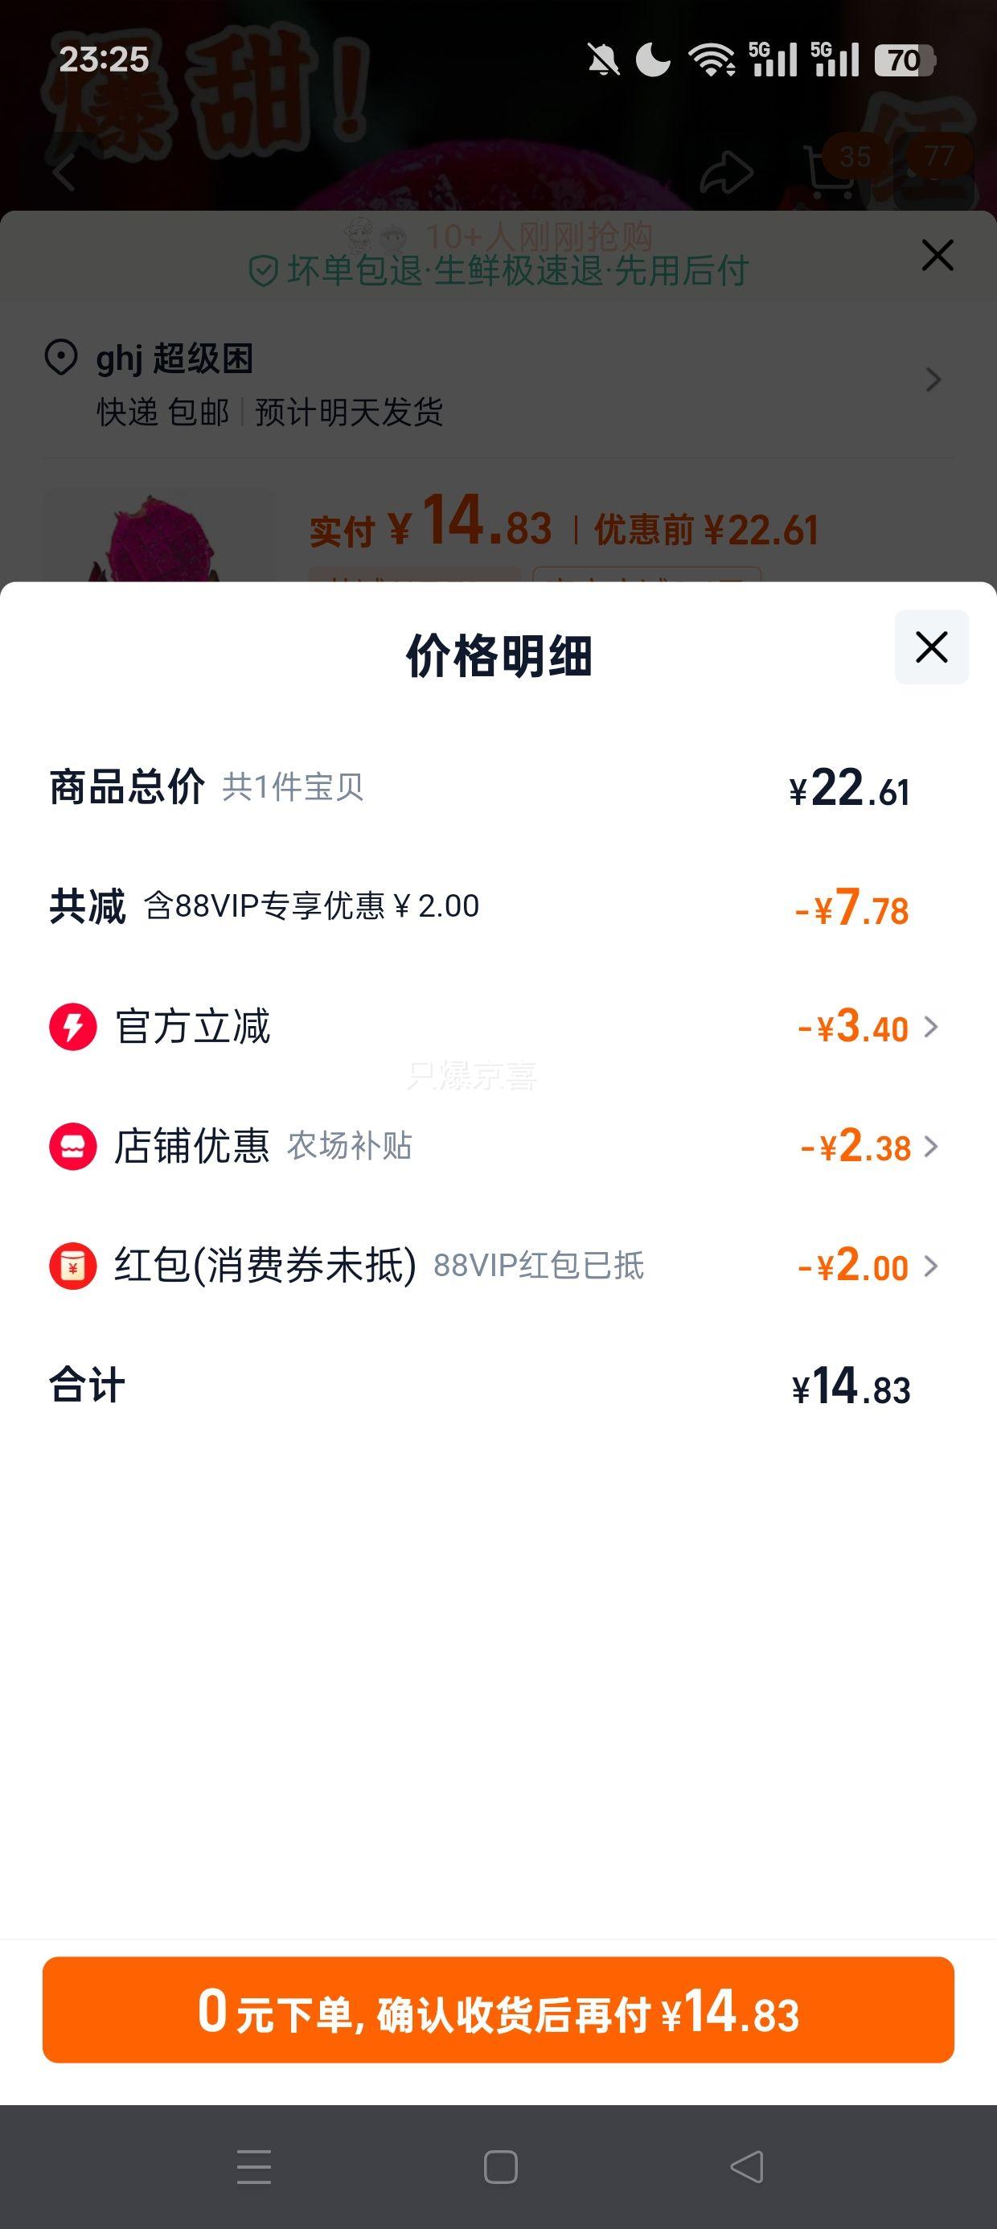This screenshot has width=997, height=2229.
Task: Tap the red lightning 官方立减 icon
Action: click(x=72, y=1027)
